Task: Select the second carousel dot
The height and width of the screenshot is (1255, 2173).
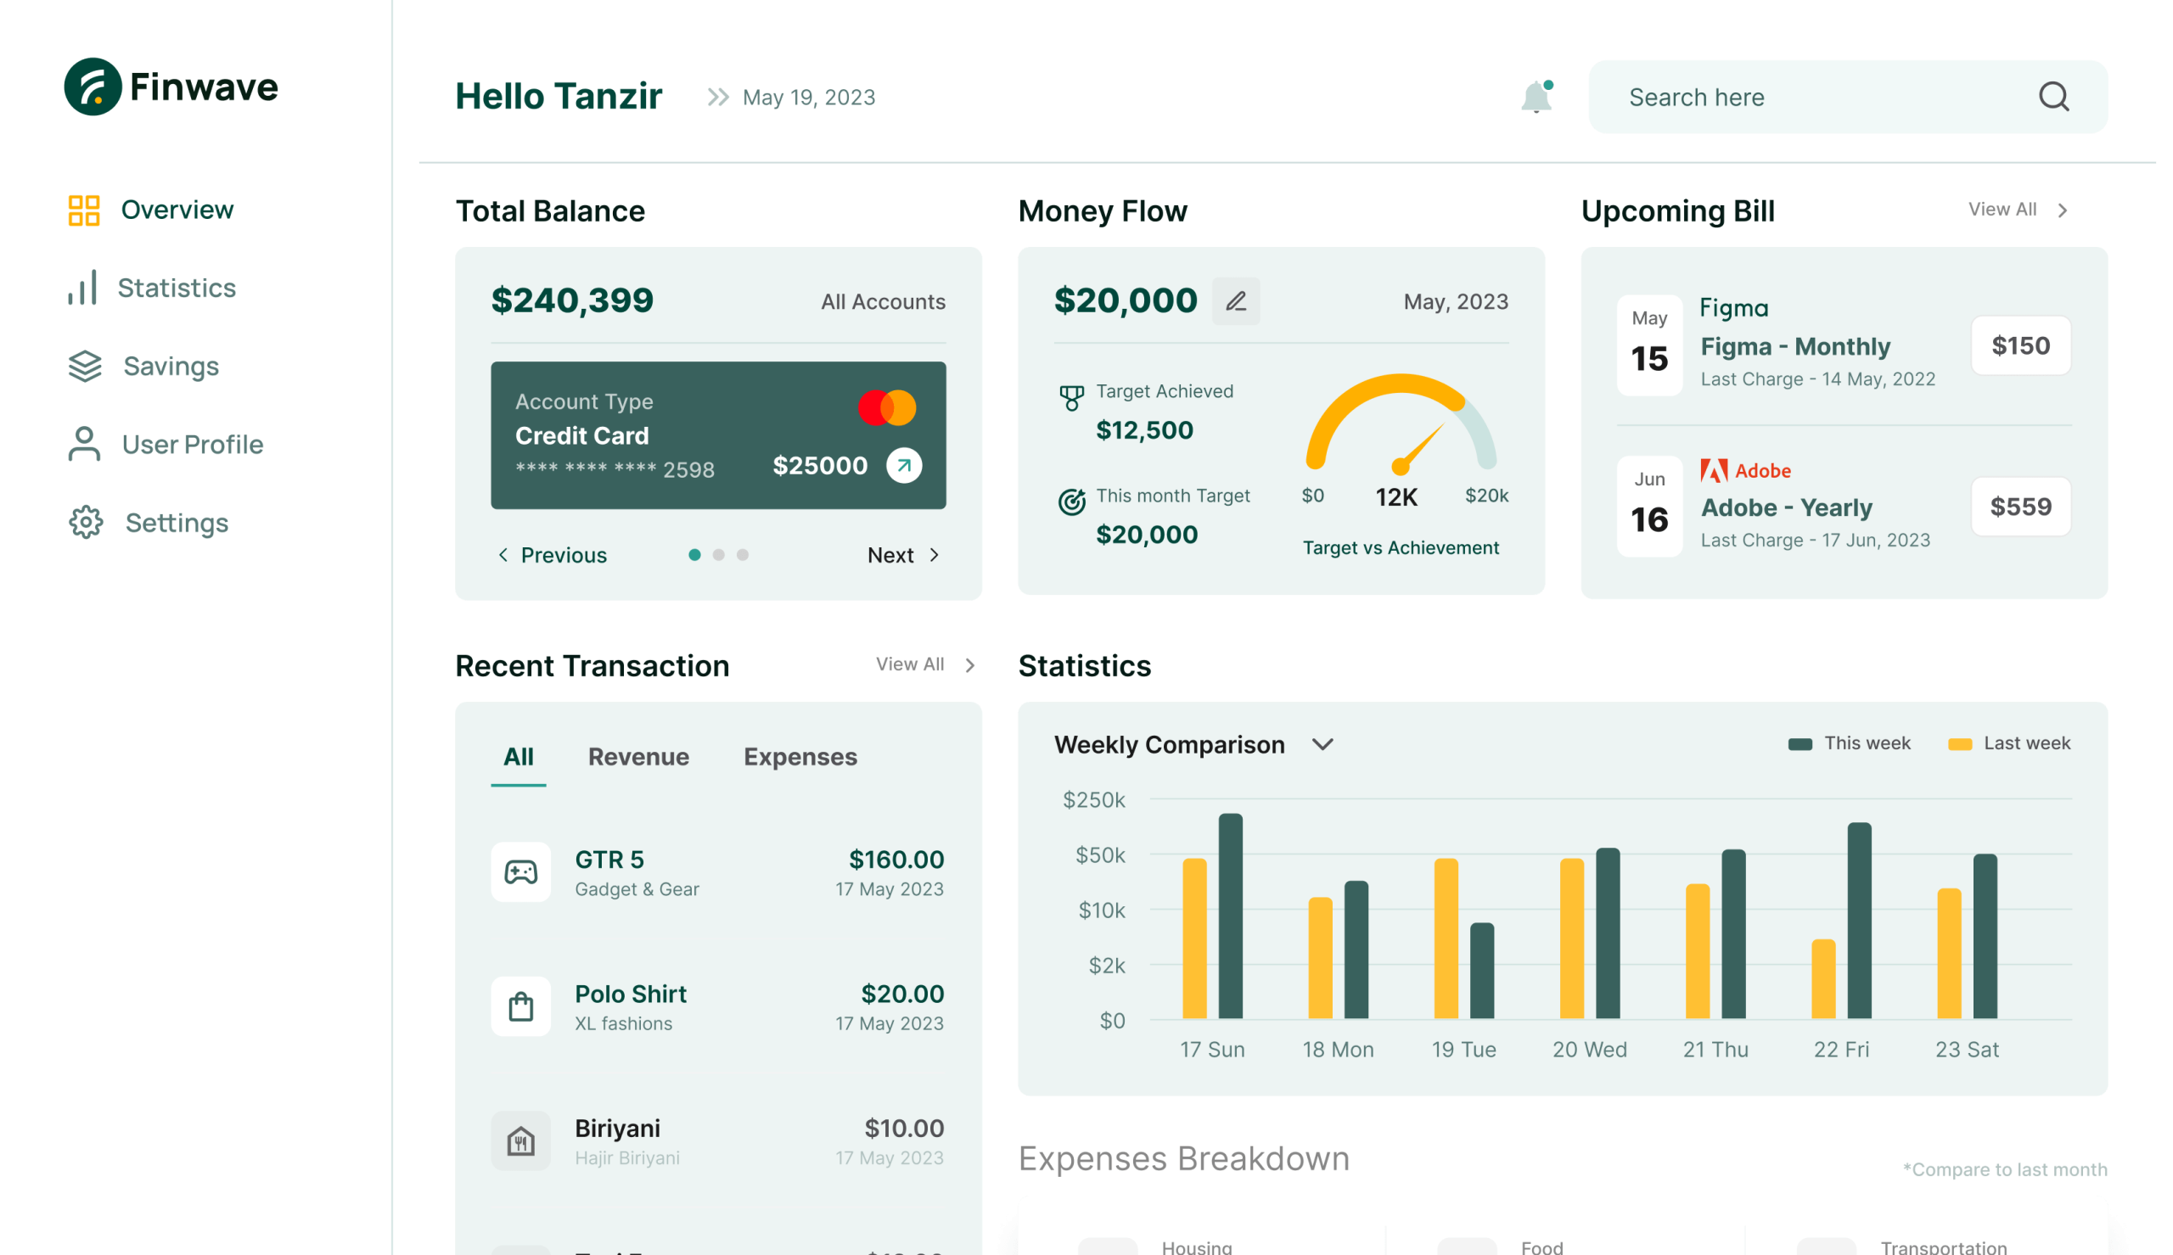Action: pyautogui.click(x=718, y=555)
